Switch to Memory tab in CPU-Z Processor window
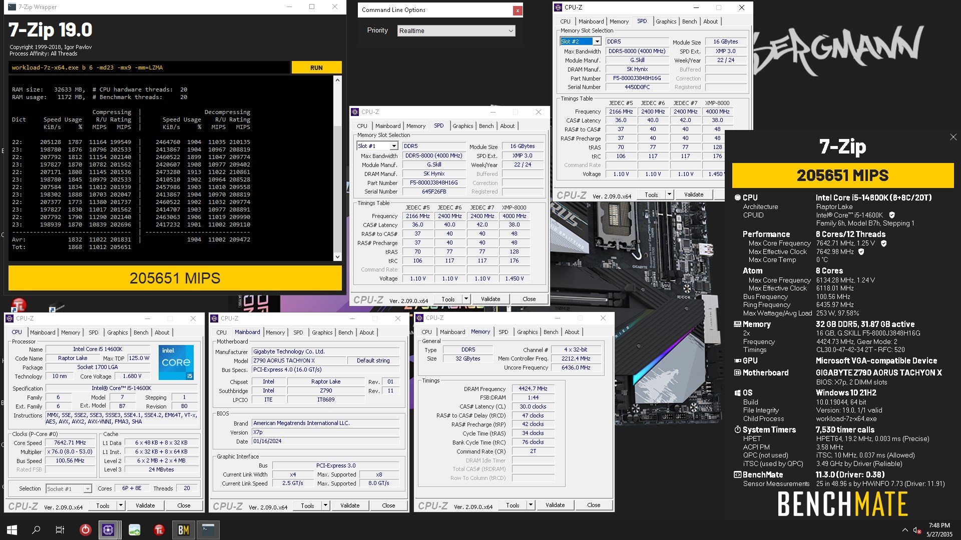 tap(71, 332)
